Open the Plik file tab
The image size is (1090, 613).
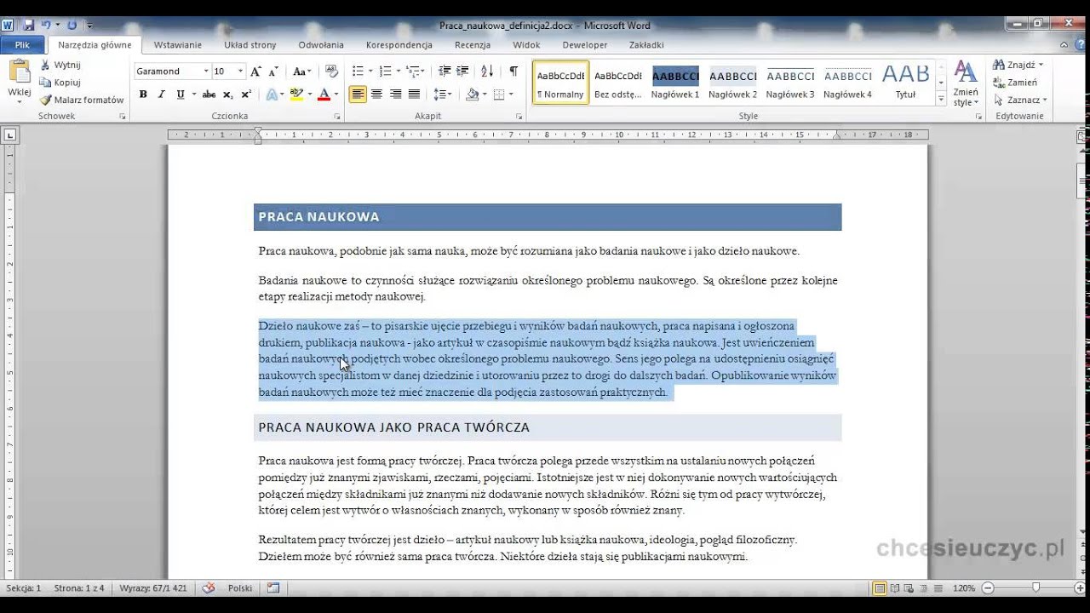click(22, 45)
